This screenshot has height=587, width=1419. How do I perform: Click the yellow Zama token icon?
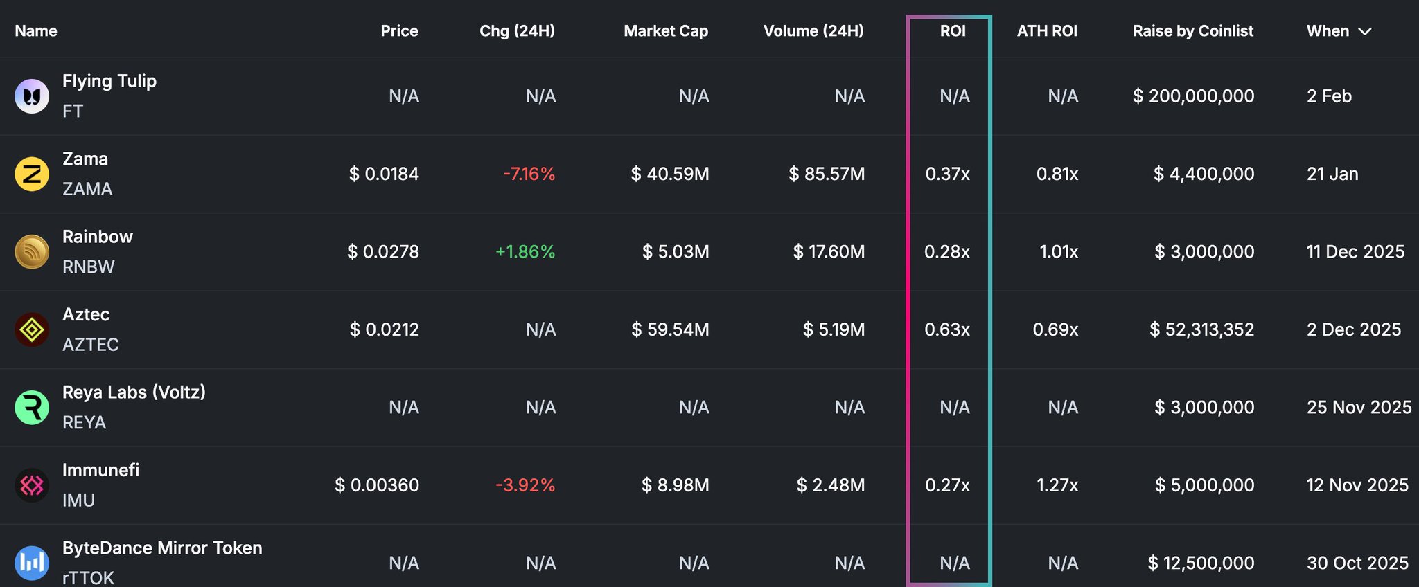[x=32, y=174]
